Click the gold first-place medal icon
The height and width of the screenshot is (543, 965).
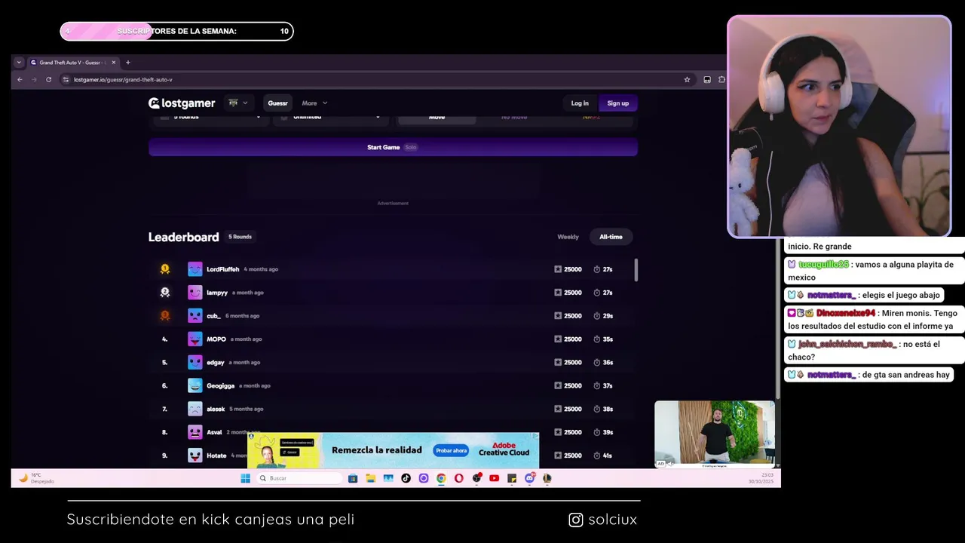point(165,269)
